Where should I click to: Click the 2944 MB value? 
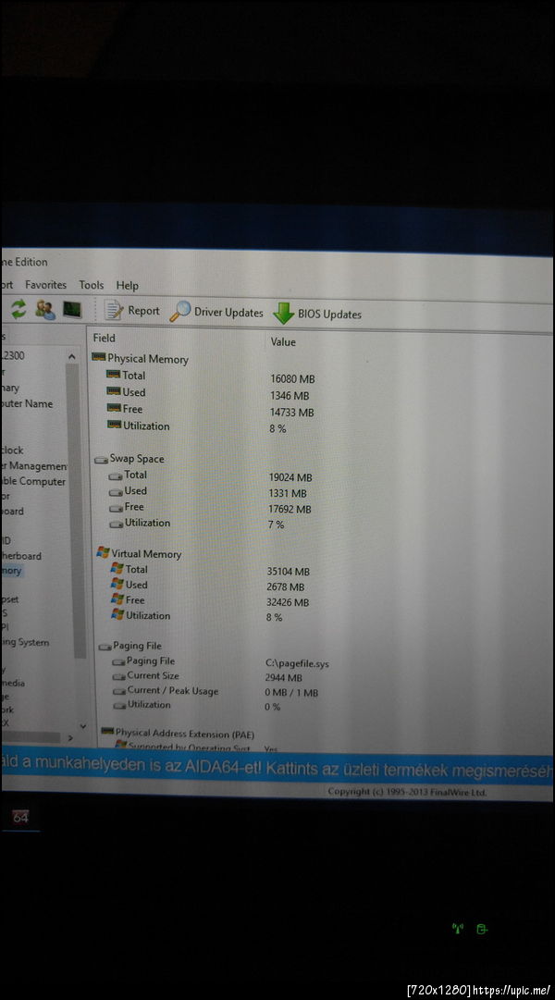click(283, 678)
